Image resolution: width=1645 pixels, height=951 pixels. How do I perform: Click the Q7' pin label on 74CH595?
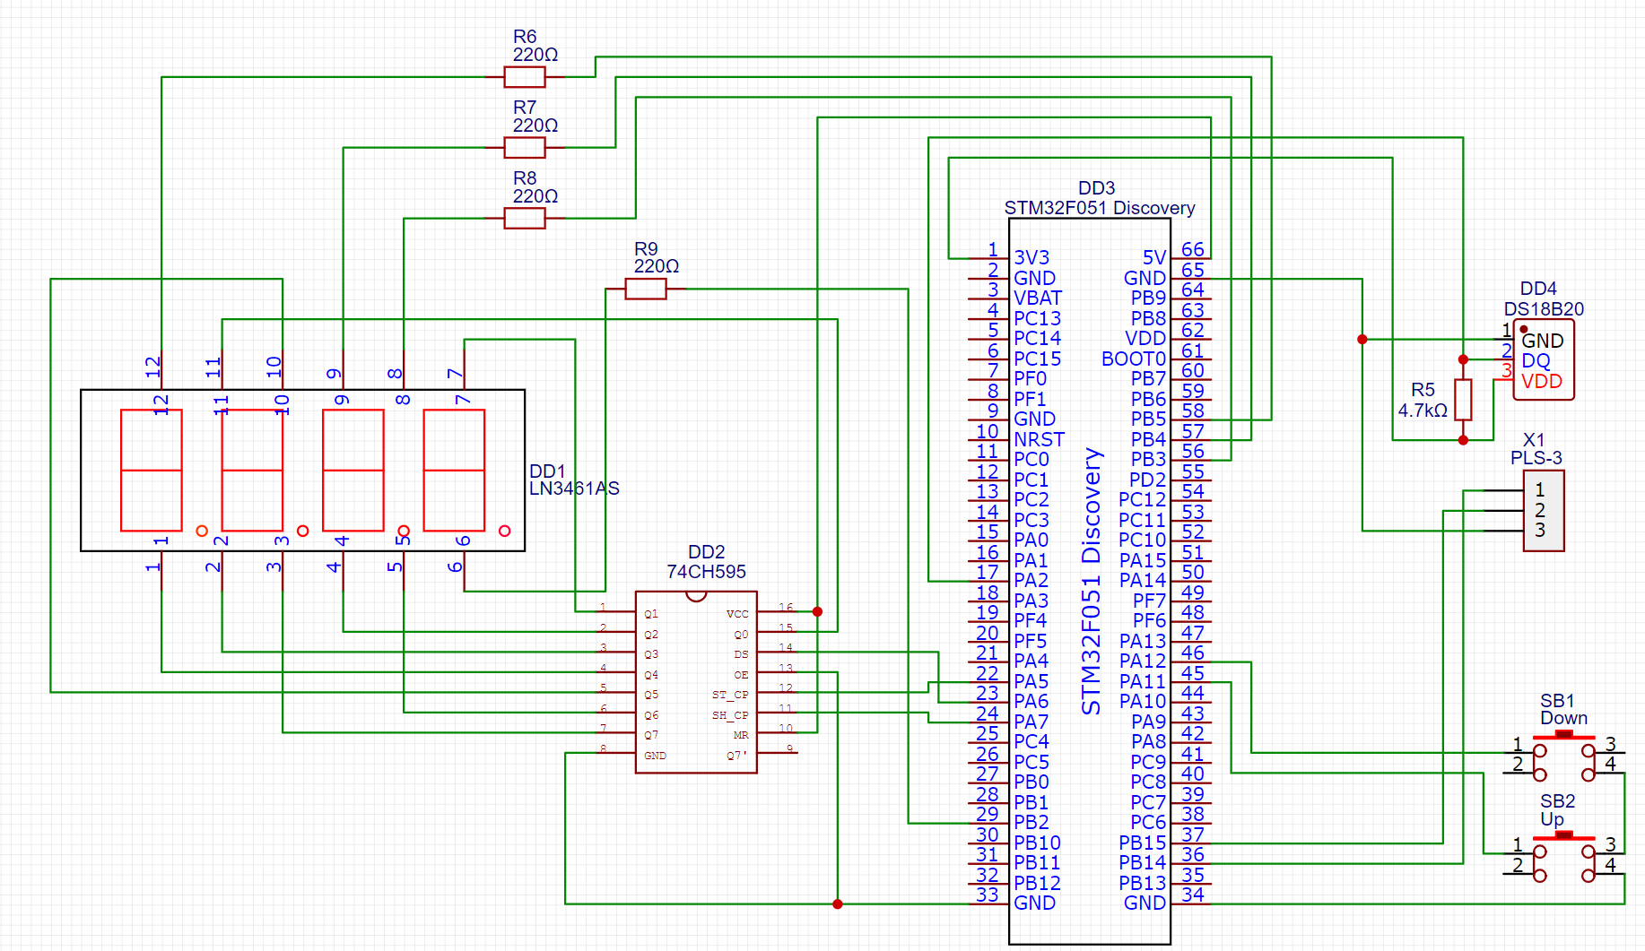[736, 756]
